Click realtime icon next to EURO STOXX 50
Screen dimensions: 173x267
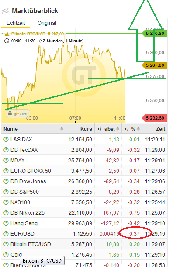[6, 171]
